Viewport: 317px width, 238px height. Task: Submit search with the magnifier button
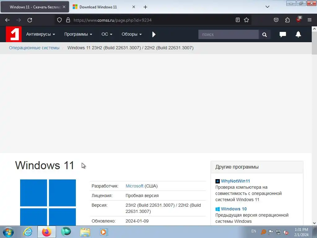point(264,35)
